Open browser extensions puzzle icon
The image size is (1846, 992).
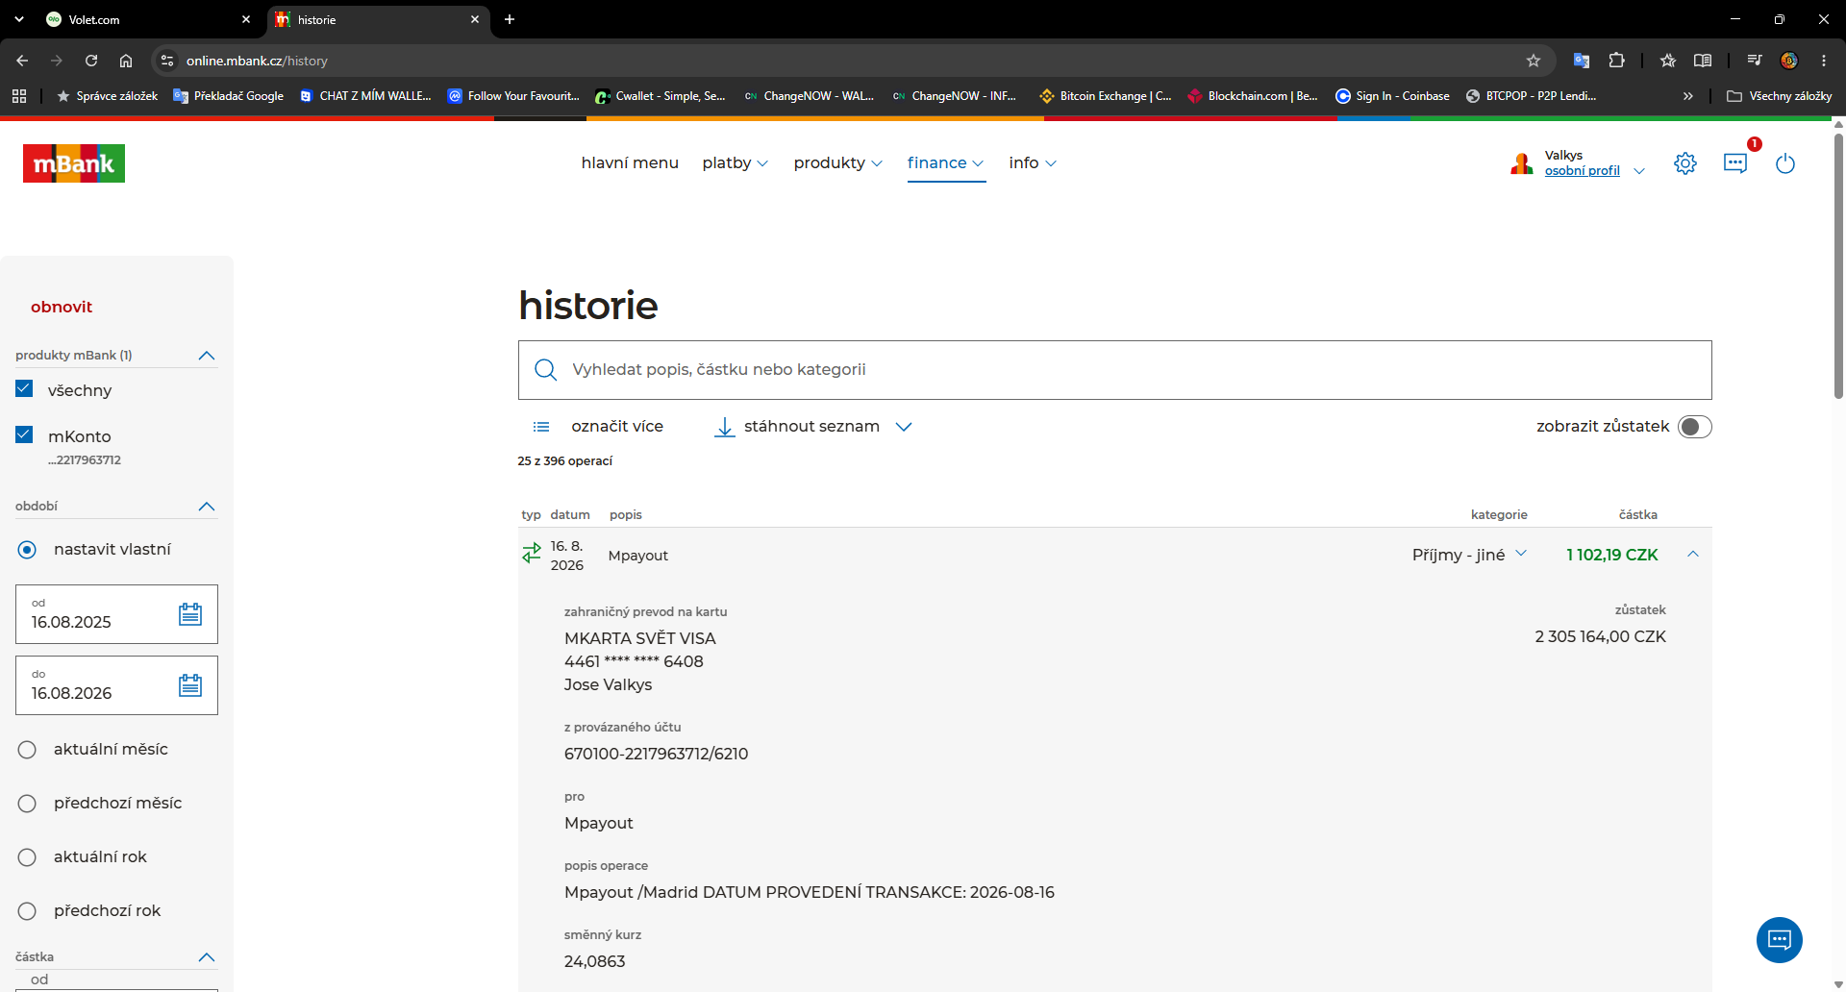tap(1617, 61)
